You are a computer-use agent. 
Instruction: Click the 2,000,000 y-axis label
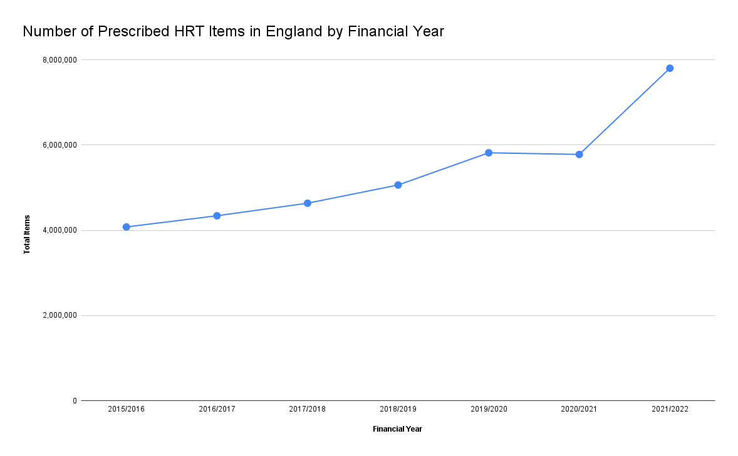click(x=60, y=315)
